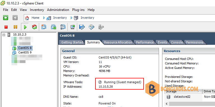Reset the virtual machine using restart icon

(34, 27)
